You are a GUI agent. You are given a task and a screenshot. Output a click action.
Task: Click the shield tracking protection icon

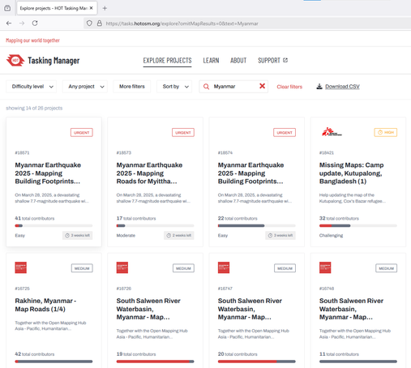pos(89,24)
